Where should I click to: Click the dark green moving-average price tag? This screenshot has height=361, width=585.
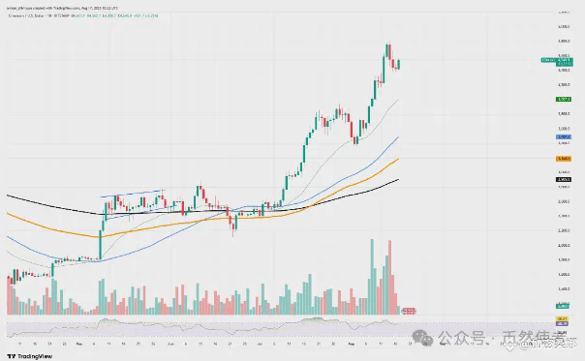point(564,99)
